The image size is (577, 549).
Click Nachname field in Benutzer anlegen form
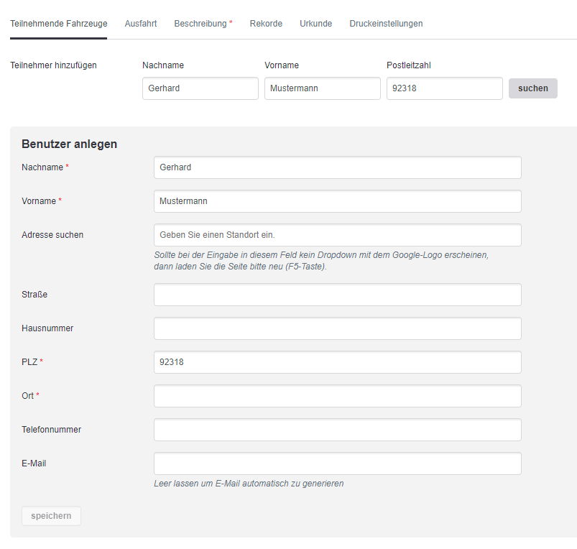[x=338, y=167]
